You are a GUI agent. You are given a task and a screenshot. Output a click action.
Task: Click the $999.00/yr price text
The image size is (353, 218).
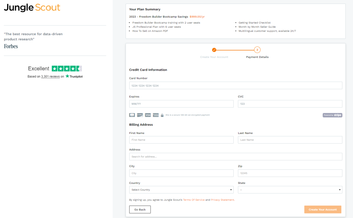(x=197, y=17)
